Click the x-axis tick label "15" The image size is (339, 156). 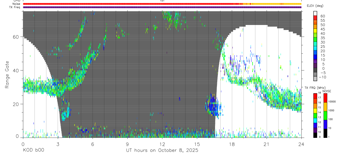[197, 144]
